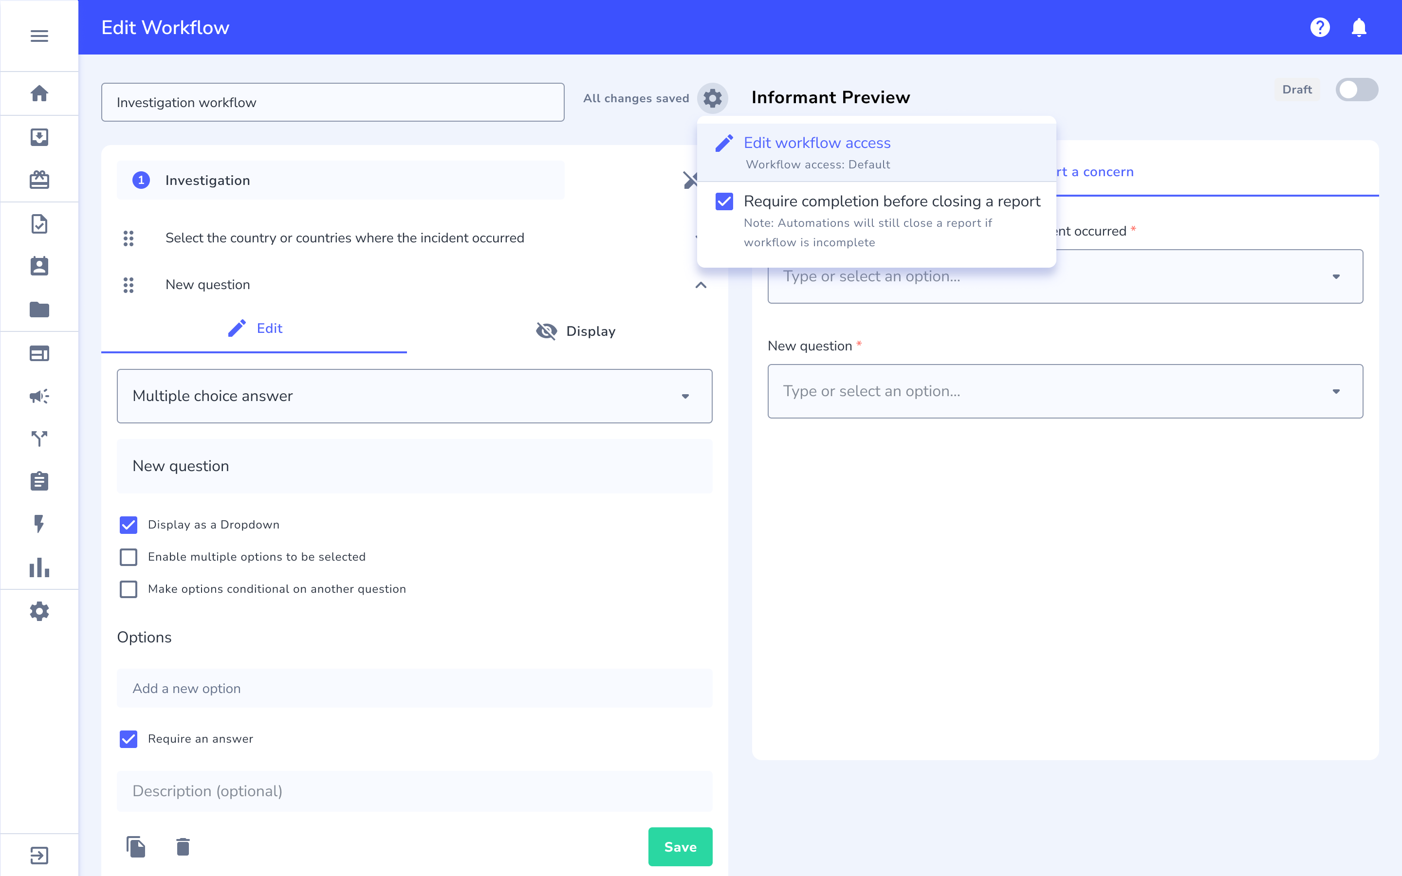Screen dimensions: 1402x876
Task: Uncheck Display as a Dropdown
Action: pos(129,525)
